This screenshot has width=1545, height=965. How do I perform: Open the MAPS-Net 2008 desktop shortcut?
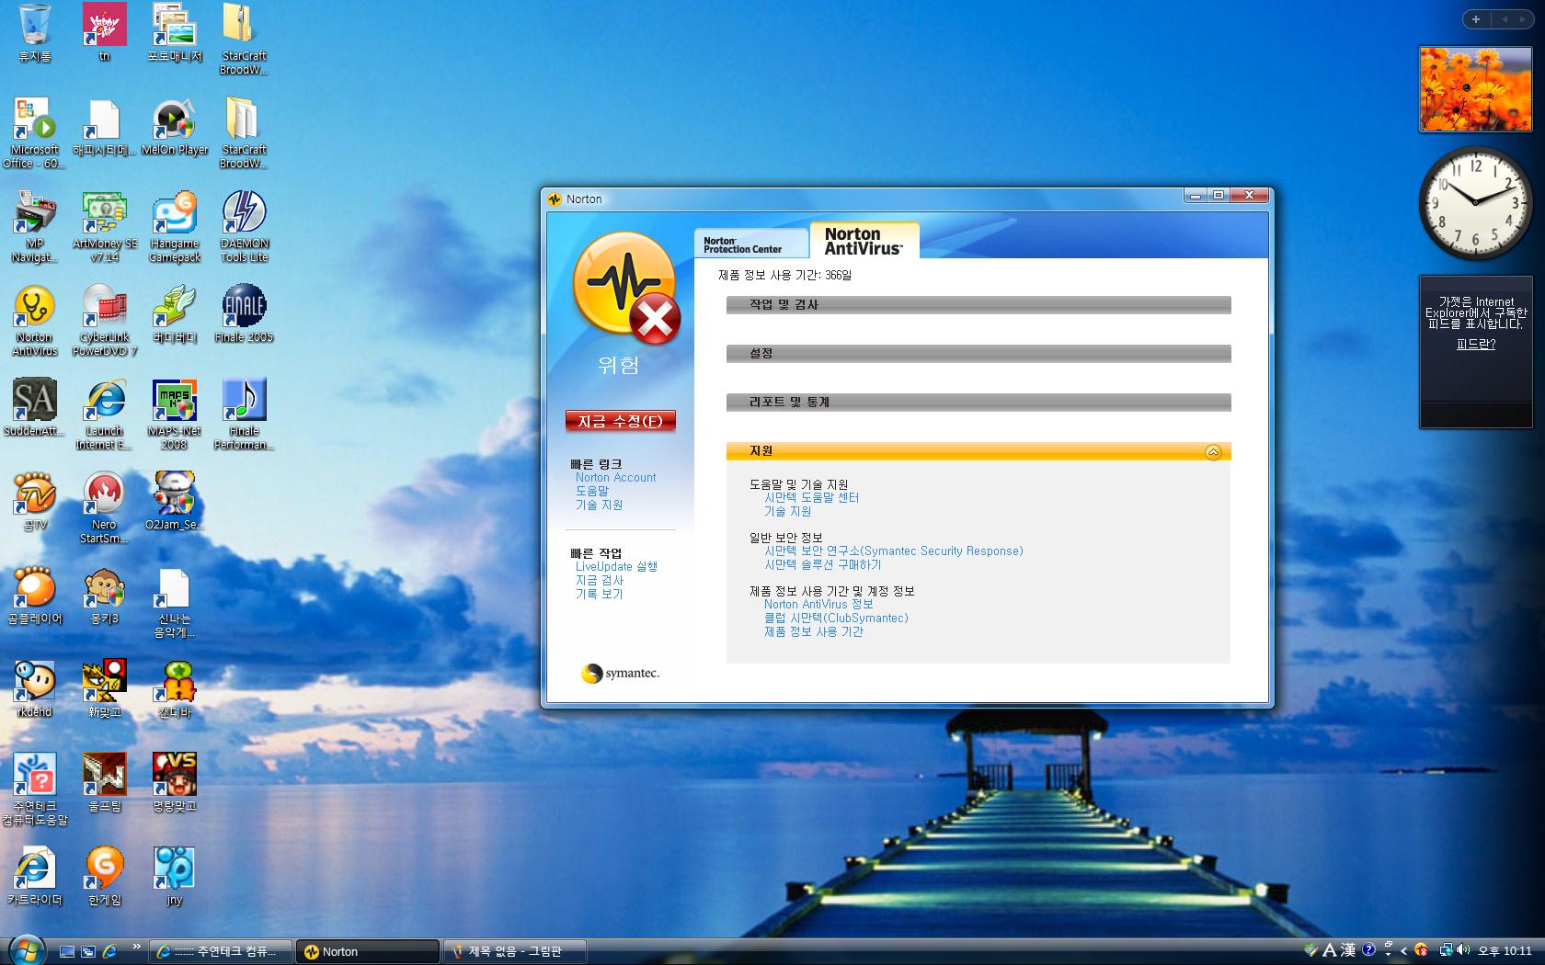pyautogui.click(x=175, y=414)
